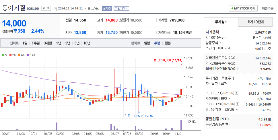
Task: Click the 투자의견 label link
Action: (x=212, y=78)
